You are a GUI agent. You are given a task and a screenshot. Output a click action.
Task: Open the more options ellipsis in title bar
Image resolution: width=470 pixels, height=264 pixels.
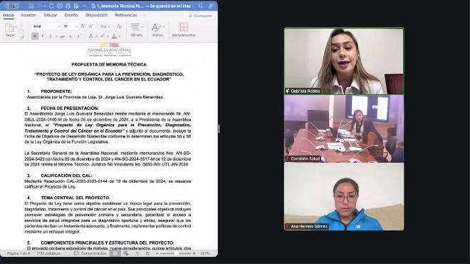tap(85, 6)
